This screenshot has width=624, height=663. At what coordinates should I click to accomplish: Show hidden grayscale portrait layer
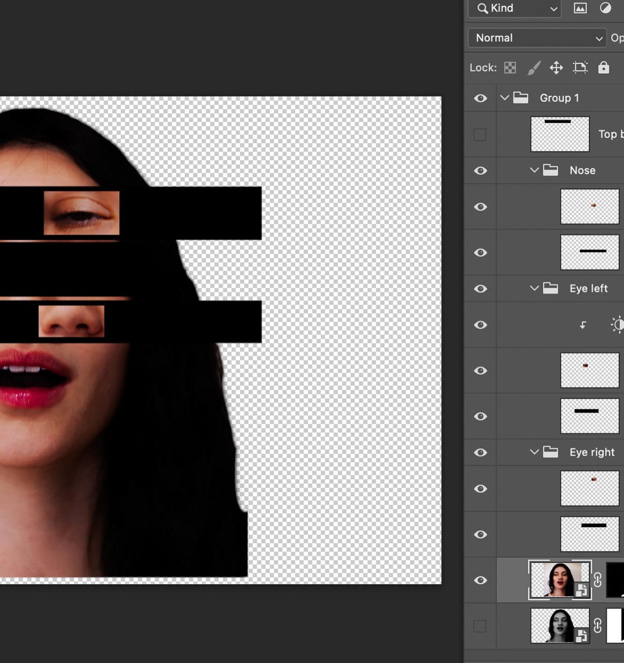tap(480, 626)
